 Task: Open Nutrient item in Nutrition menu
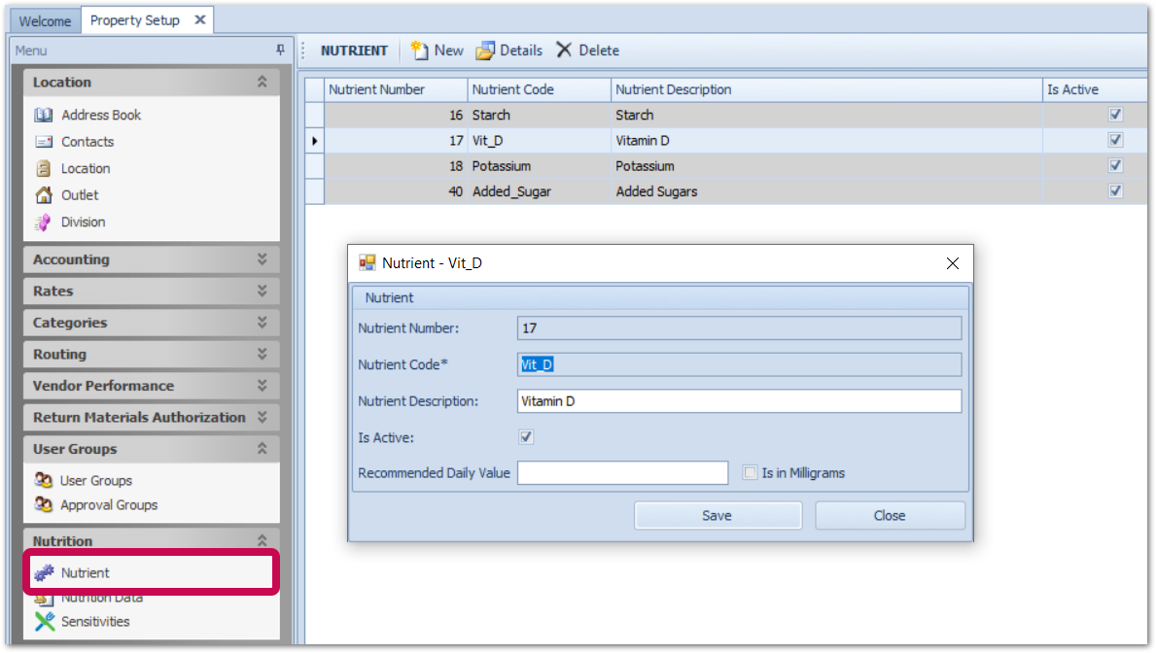86,573
